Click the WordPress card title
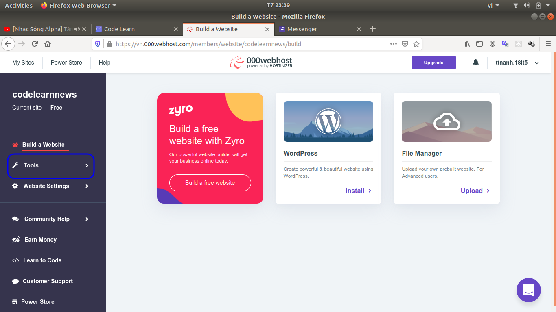The image size is (556, 312). click(300, 153)
